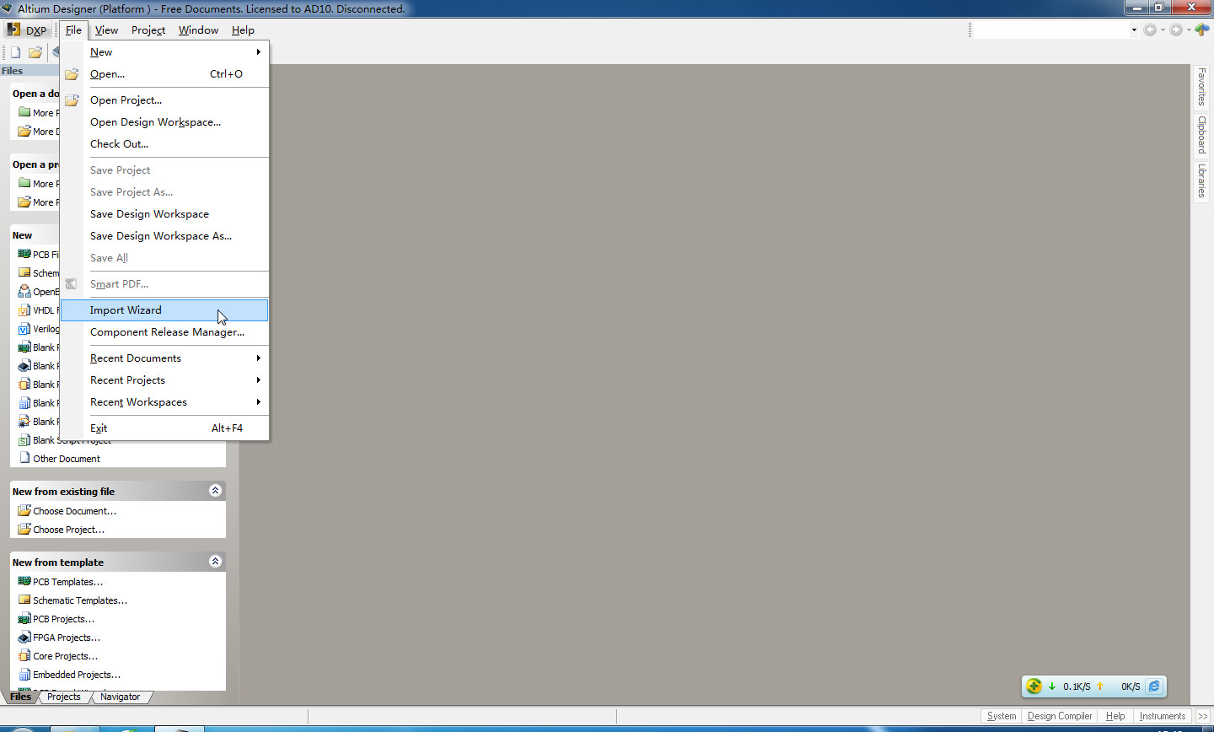This screenshot has width=1214, height=732.
Task: Open the Favorites side panel tab
Action: click(x=1202, y=86)
